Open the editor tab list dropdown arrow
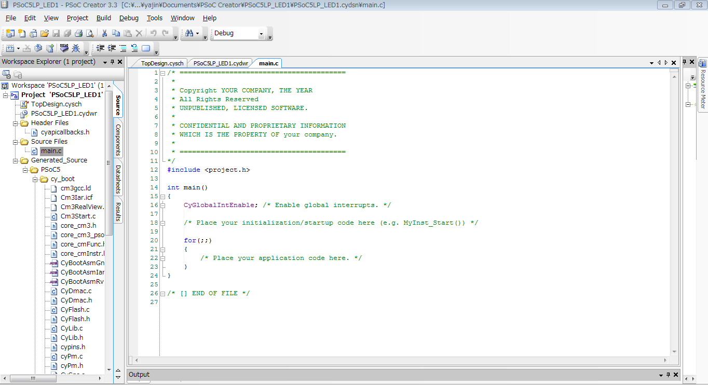708x385 pixels. click(x=651, y=63)
